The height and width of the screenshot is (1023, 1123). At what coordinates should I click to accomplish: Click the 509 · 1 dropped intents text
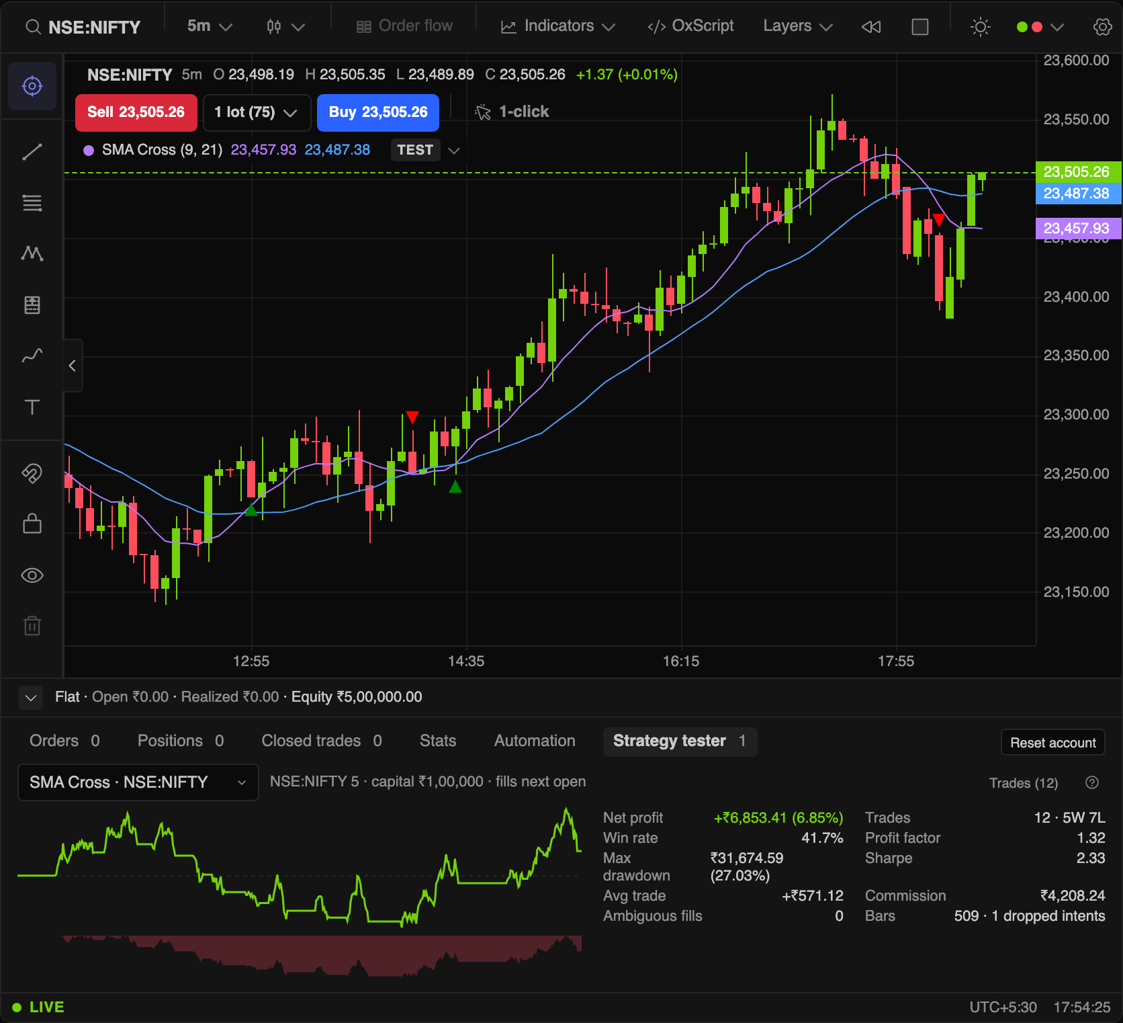click(1030, 916)
